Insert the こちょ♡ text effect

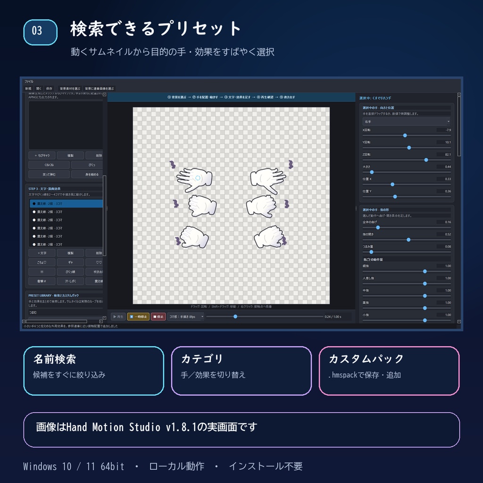click(42, 262)
